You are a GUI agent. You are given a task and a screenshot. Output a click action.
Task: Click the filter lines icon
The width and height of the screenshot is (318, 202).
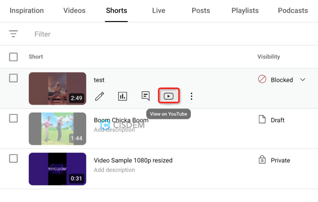[14, 34]
